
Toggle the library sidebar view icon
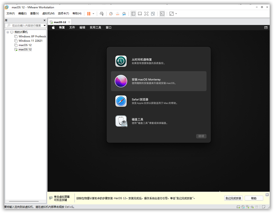coord(133,14)
